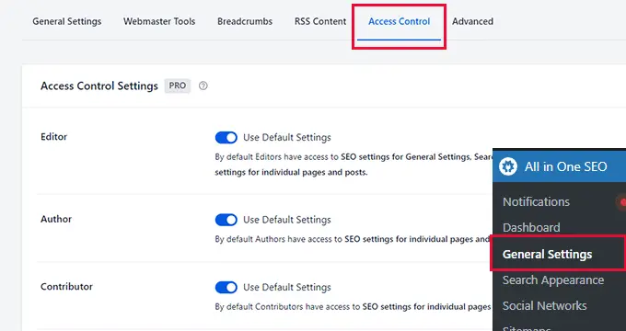Open Search Appearance menu item

(553, 280)
